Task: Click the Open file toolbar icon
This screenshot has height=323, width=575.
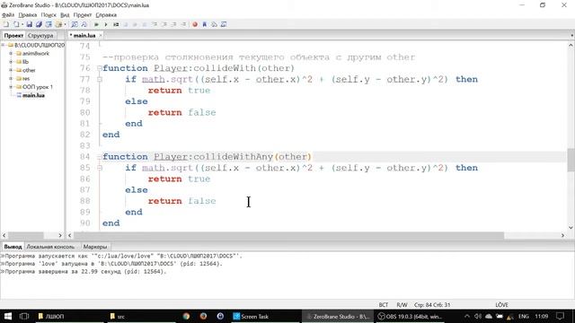Action: tap(16, 24)
